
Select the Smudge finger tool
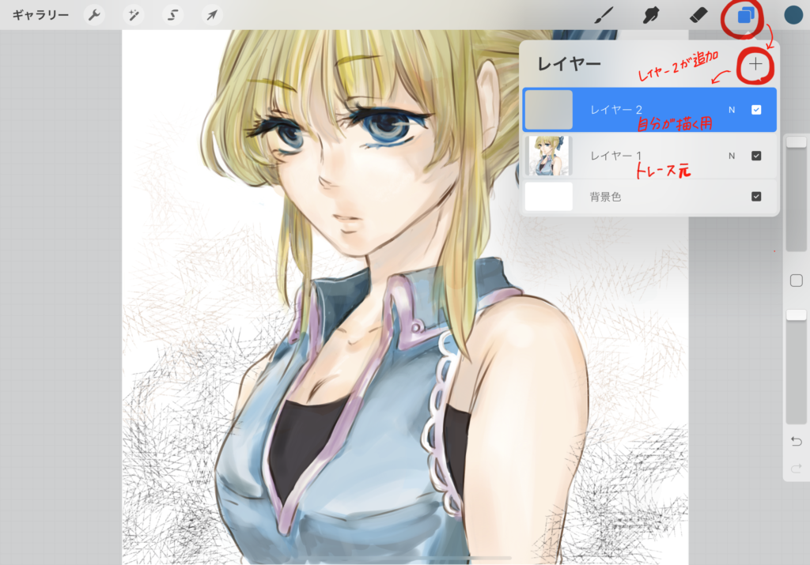tap(651, 15)
